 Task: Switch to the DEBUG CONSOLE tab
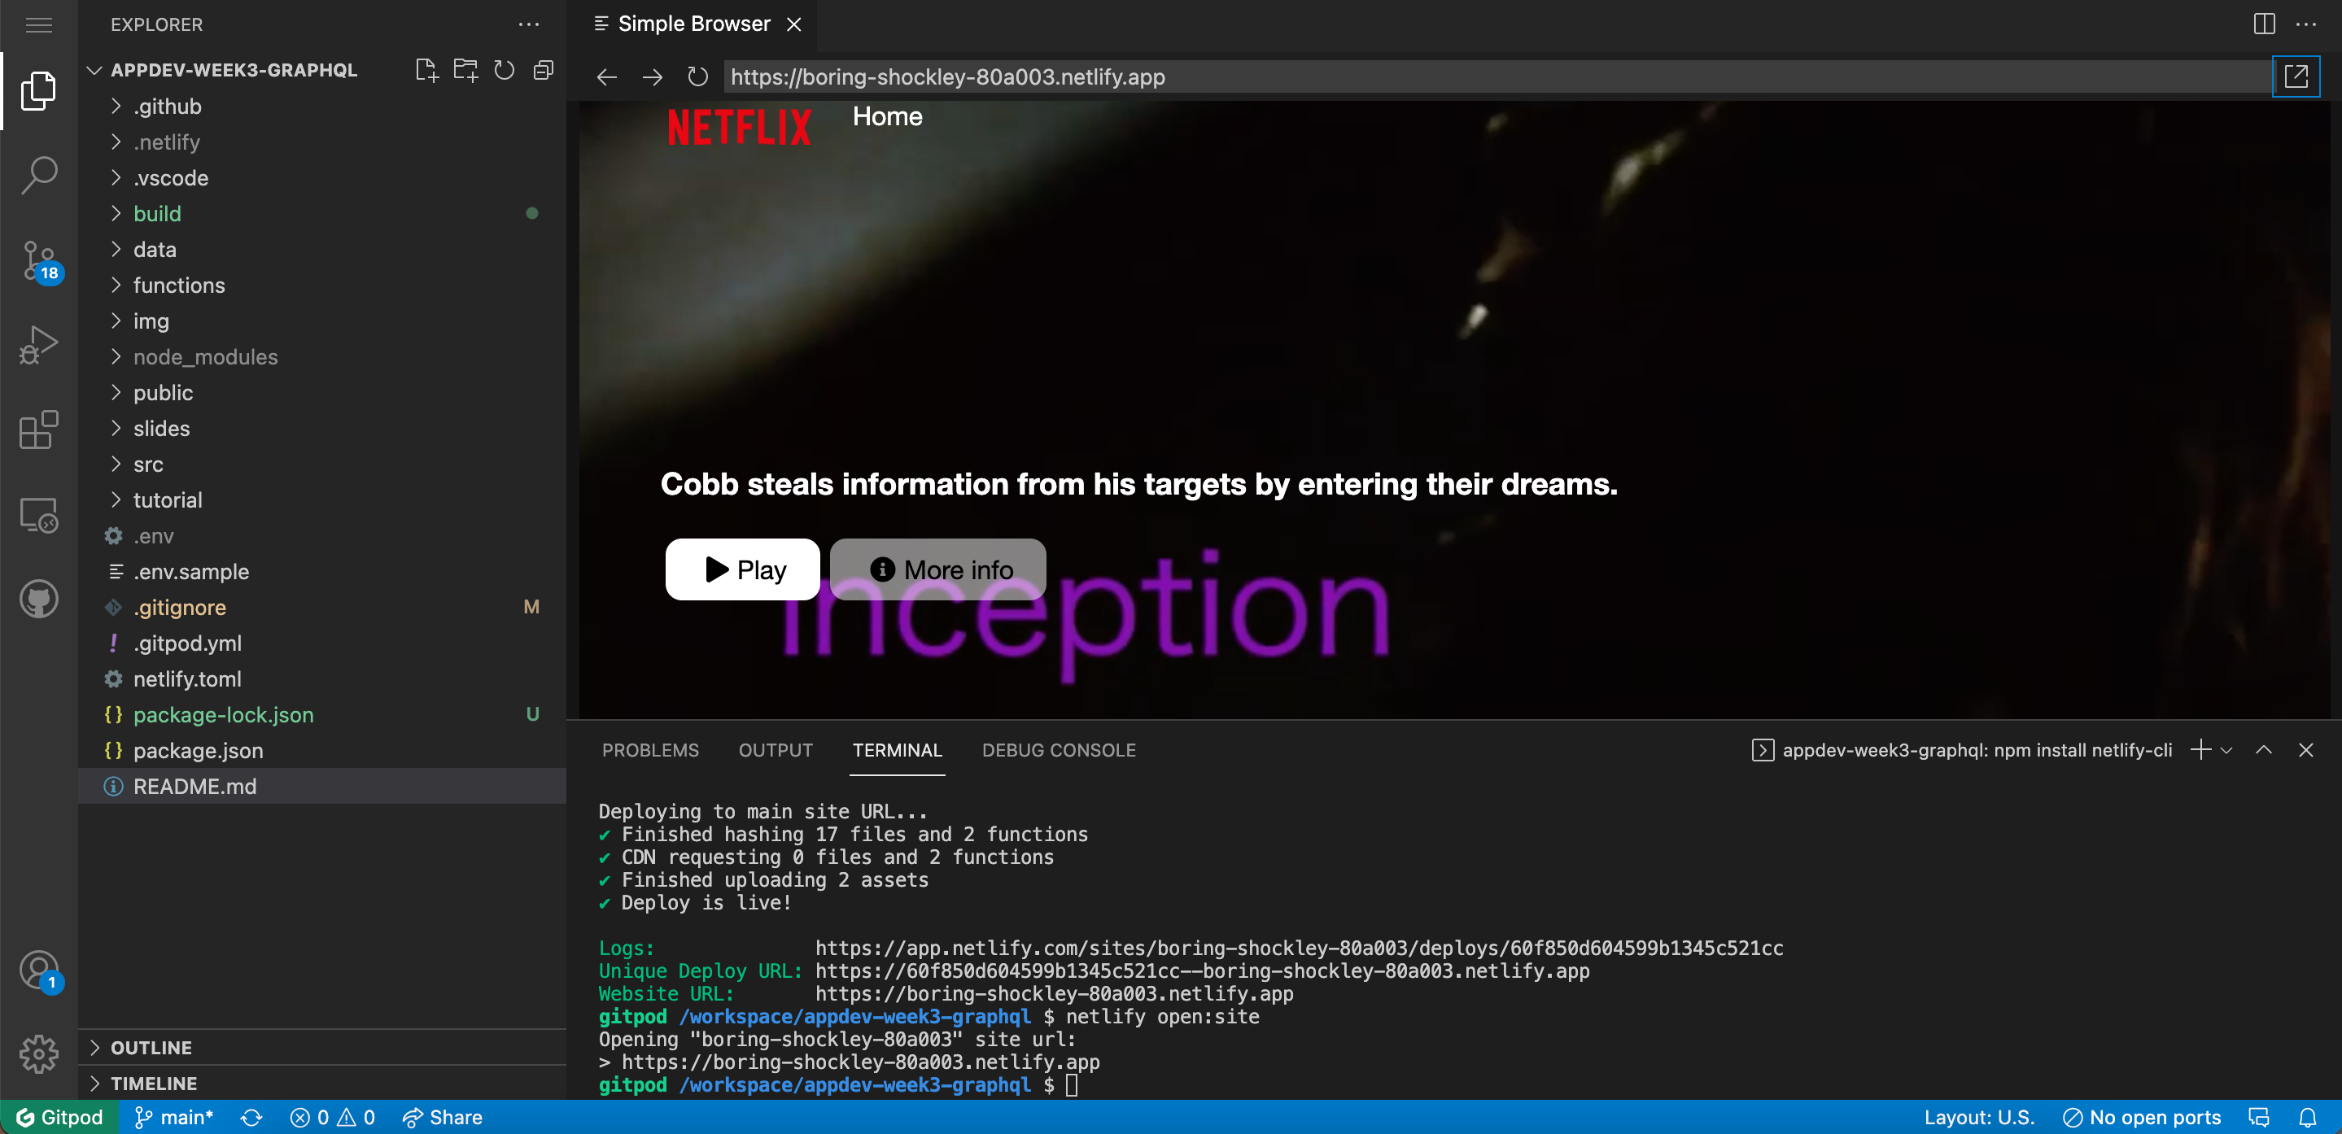point(1058,750)
